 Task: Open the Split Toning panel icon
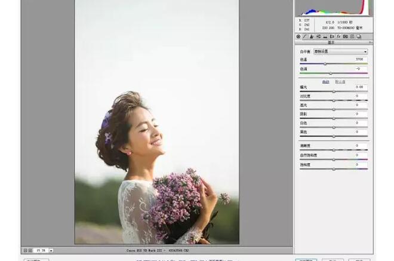coord(324,36)
